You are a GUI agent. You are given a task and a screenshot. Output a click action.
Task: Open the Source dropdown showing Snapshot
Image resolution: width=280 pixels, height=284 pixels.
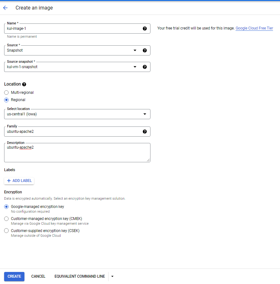pos(135,50)
